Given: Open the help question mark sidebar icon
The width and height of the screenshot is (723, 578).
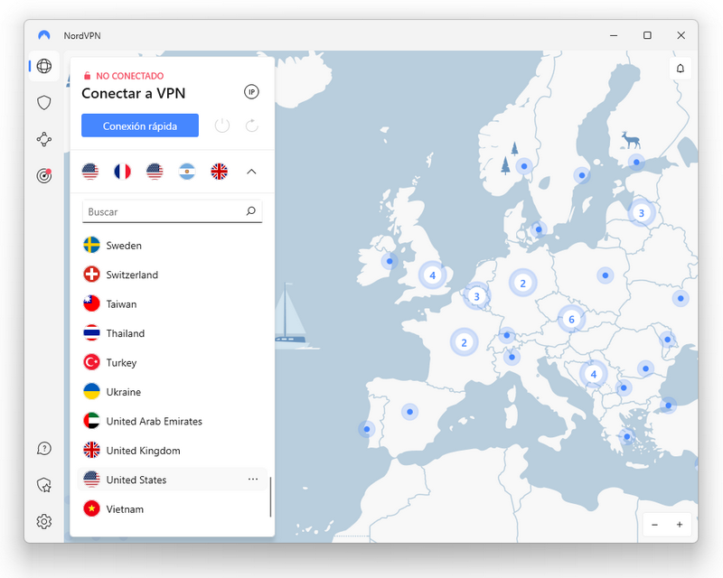Looking at the screenshot, I should tap(44, 449).
